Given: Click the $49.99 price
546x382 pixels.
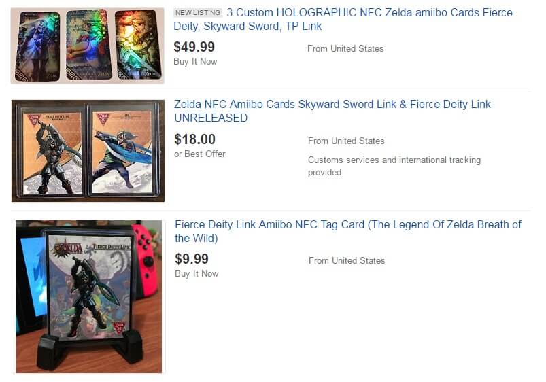Looking at the screenshot, I should tap(194, 47).
